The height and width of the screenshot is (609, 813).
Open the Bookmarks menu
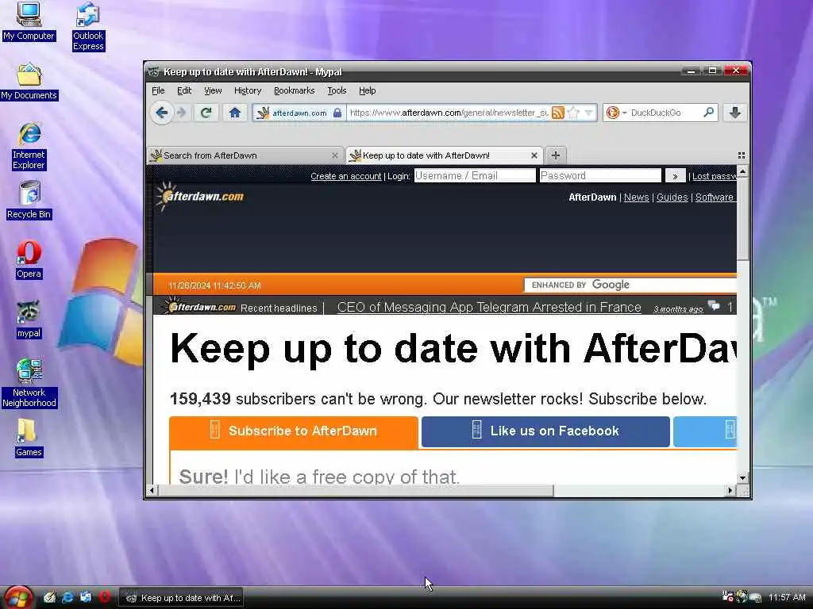294,90
